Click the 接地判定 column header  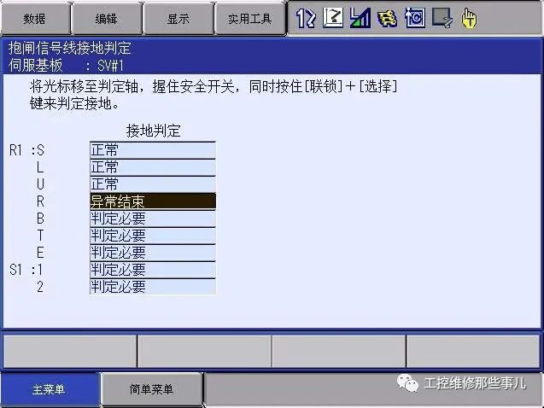pos(153,131)
